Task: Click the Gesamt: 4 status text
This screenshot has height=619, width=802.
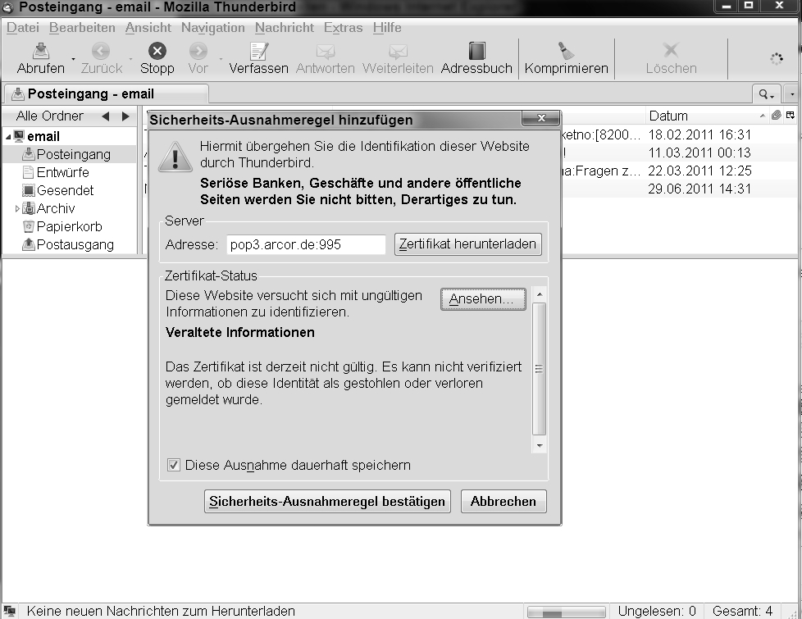Action: tap(742, 612)
